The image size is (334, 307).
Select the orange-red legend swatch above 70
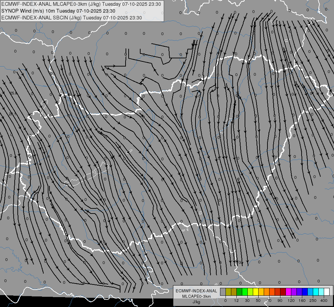(x=272, y=292)
